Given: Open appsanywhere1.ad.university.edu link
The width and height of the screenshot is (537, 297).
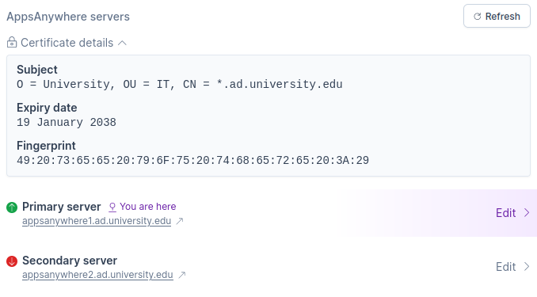Looking at the screenshot, I should pos(97,221).
